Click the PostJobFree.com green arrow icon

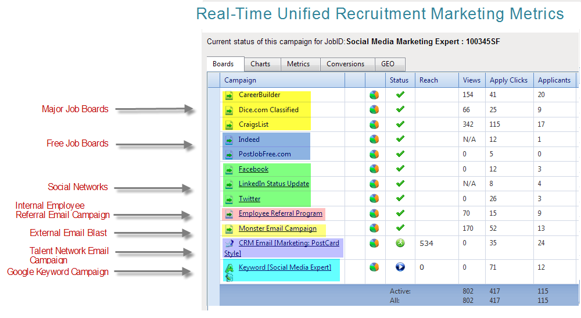coord(229,155)
